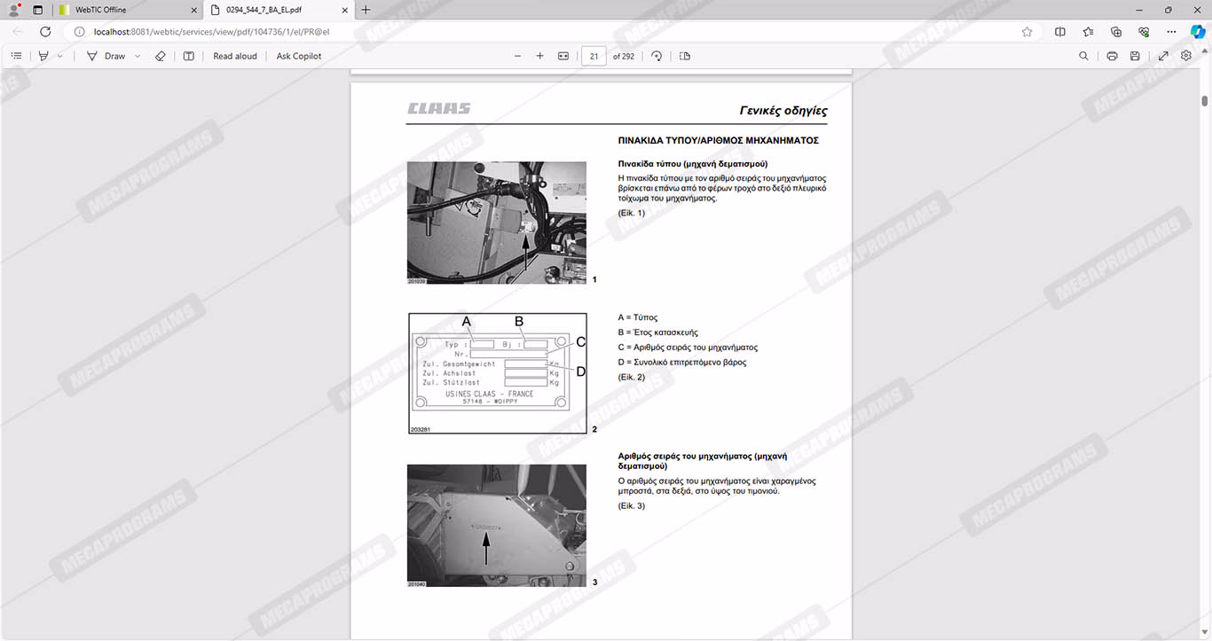Close the 0294_544_7_BA_EL.pdf tab
The width and height of the screenshot is (1212, 641).
tap(345, 10)
